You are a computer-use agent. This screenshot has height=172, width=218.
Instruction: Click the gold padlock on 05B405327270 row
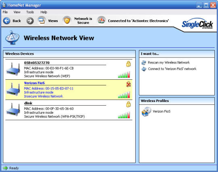point(128,64)
